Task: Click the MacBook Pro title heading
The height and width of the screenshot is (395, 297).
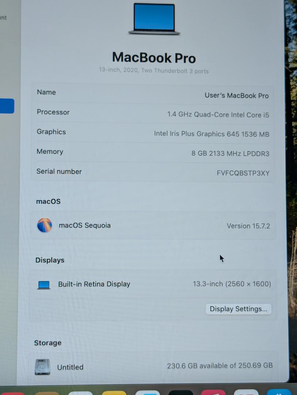Action: (154, 58)
